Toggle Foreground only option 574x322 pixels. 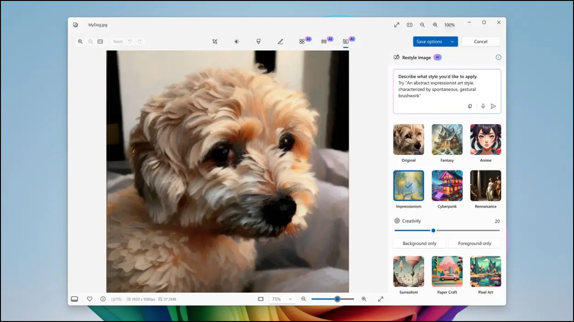(474, 244)
